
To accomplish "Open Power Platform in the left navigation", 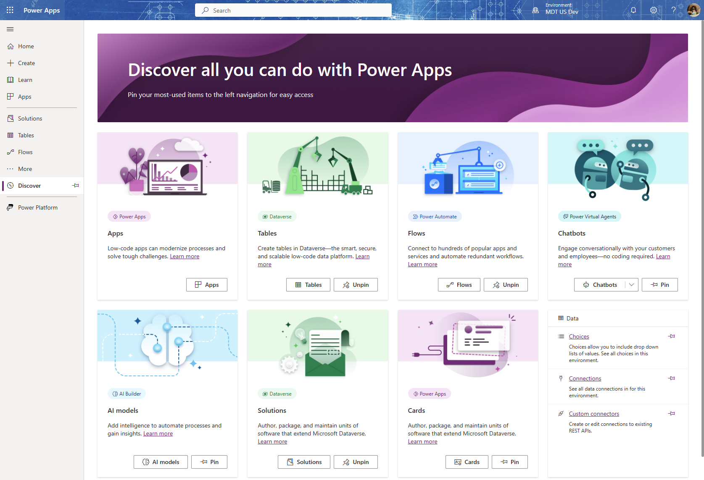I will [42, 207].
